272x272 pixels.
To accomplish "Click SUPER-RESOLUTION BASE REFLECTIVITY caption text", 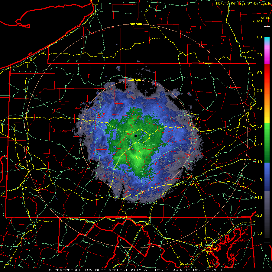I will coord(95,270).
